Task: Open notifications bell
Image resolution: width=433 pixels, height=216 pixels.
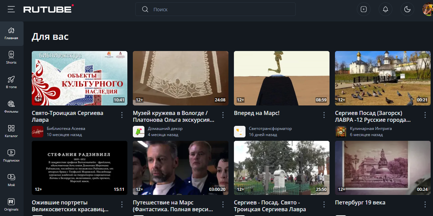Action: tap(386, 9)
